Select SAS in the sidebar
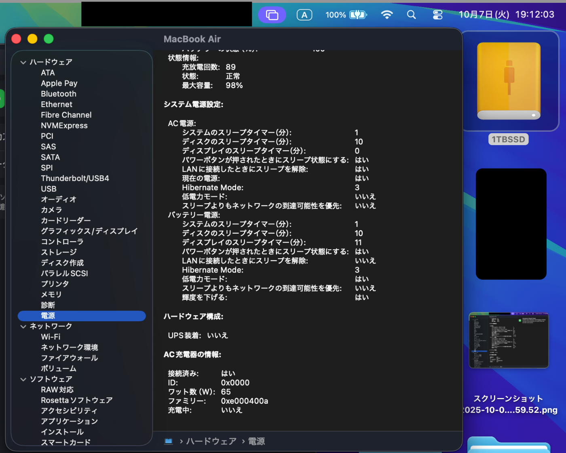The height and width of the screenshot is (453, 566). coord(49,147)
